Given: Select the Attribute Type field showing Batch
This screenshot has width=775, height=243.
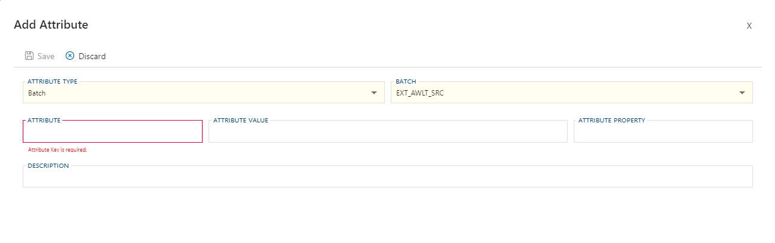Looking at the screenshot, I should coord(191,93).
